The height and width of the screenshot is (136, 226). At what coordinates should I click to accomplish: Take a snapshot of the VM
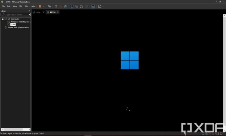[x=56, y=6]
